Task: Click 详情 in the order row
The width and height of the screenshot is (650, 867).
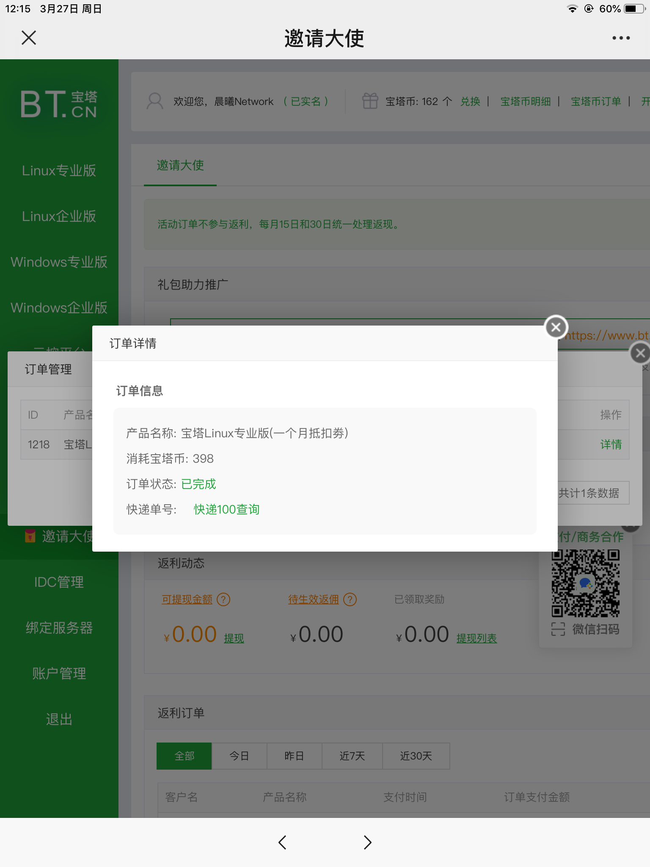Action: click(611, 445)
